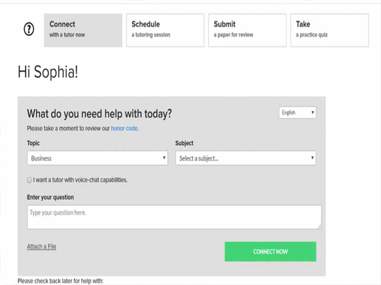Image resolution: width=381 pixels, height=285 pixels.
Task: Click the Topic field label
Action: (x=34, y=143)
